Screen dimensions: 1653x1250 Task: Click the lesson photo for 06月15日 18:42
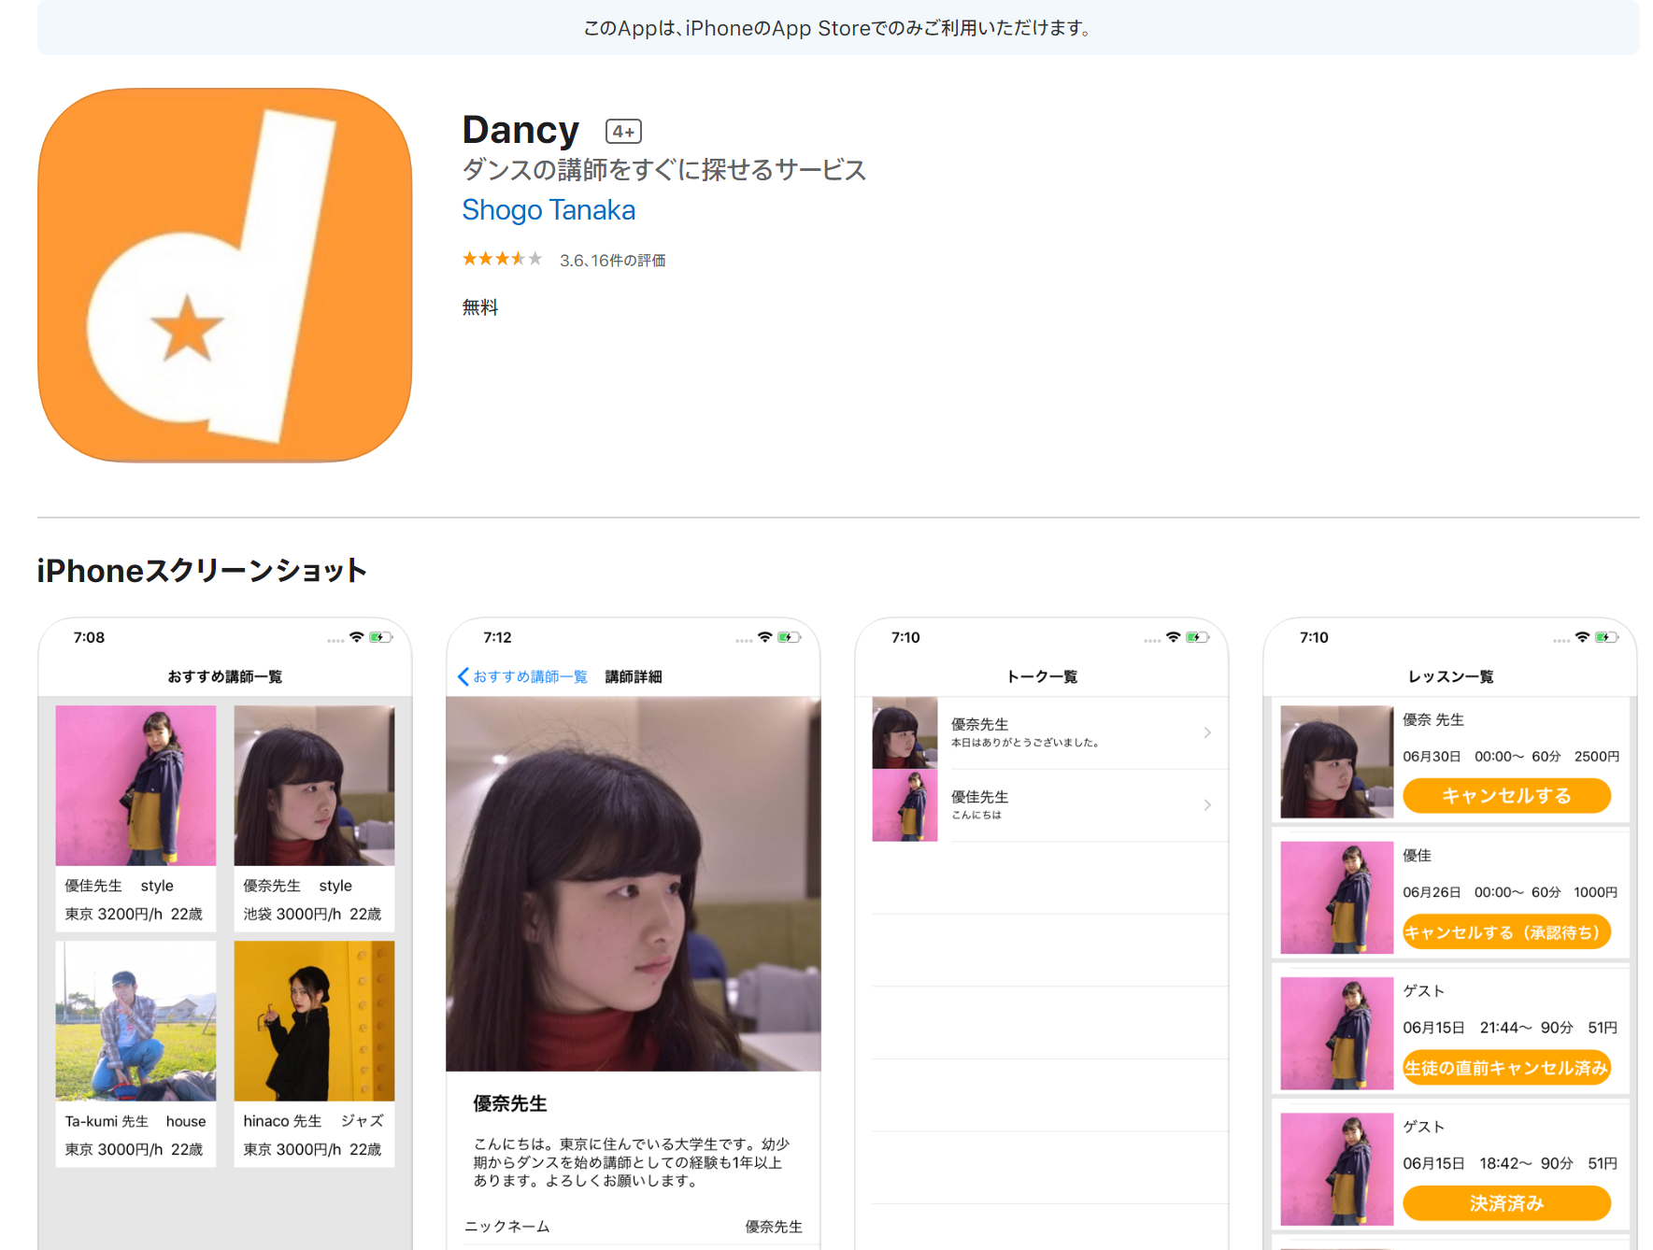pos(1336,1169)
